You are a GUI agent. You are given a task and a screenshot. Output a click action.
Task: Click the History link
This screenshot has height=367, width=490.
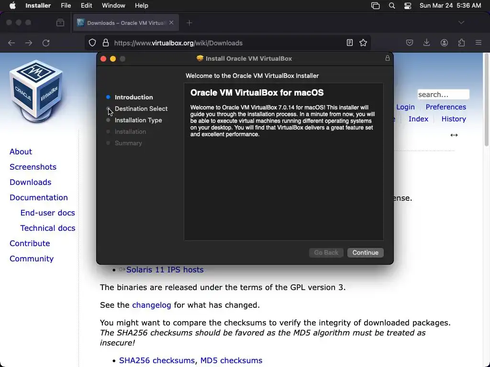coord(454,119)
